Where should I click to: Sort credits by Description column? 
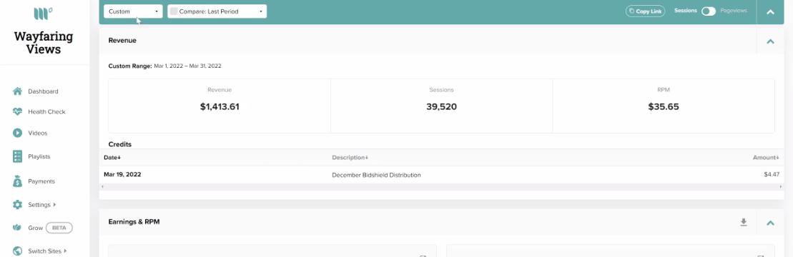(x=350, y=158)
